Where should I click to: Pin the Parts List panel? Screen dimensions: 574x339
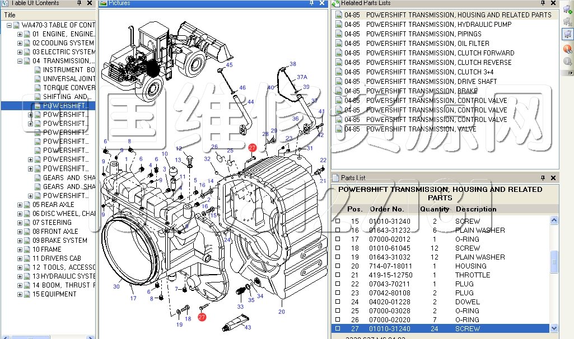click(x=543, y=178)
